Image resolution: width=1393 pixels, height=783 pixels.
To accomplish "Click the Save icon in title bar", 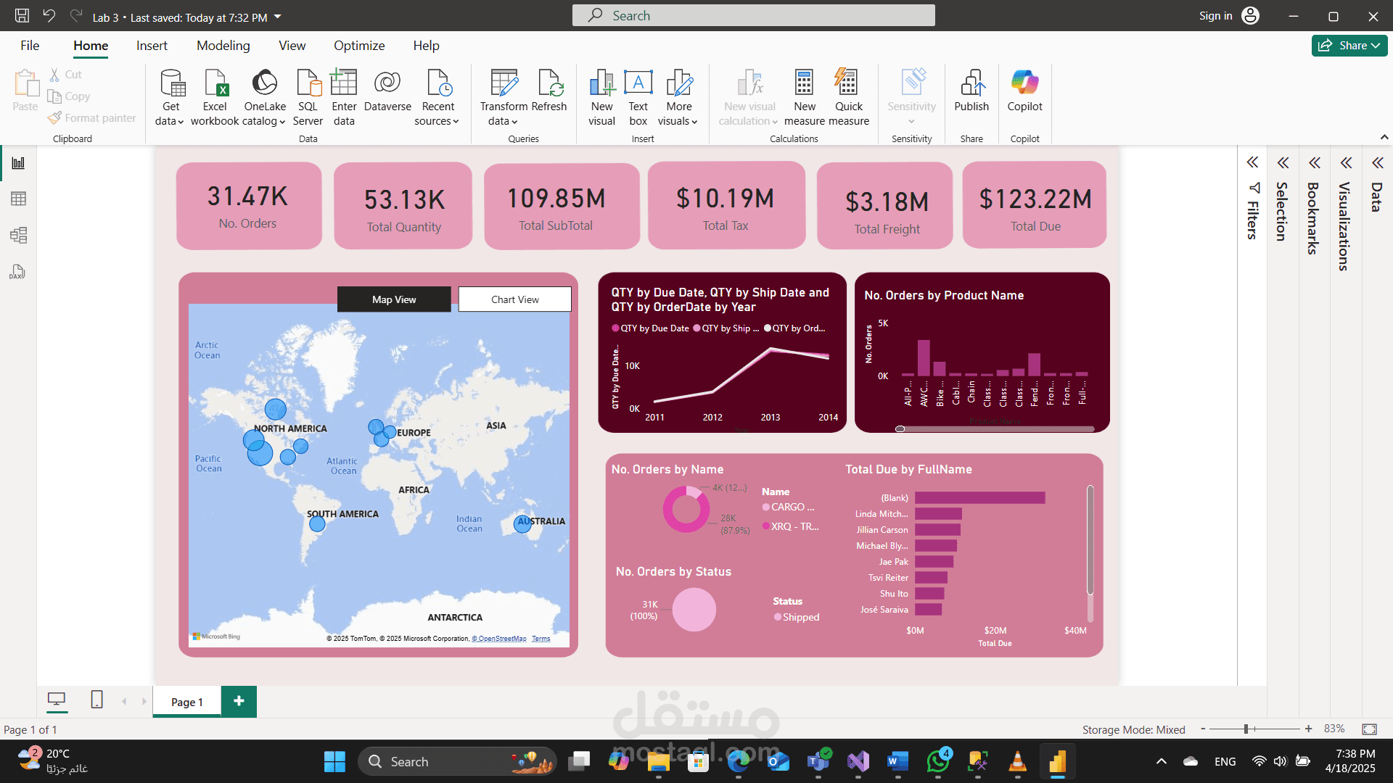I will click(22, 16).
